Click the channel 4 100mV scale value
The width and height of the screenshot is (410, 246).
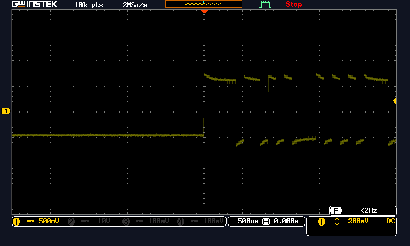click(213, 221)
